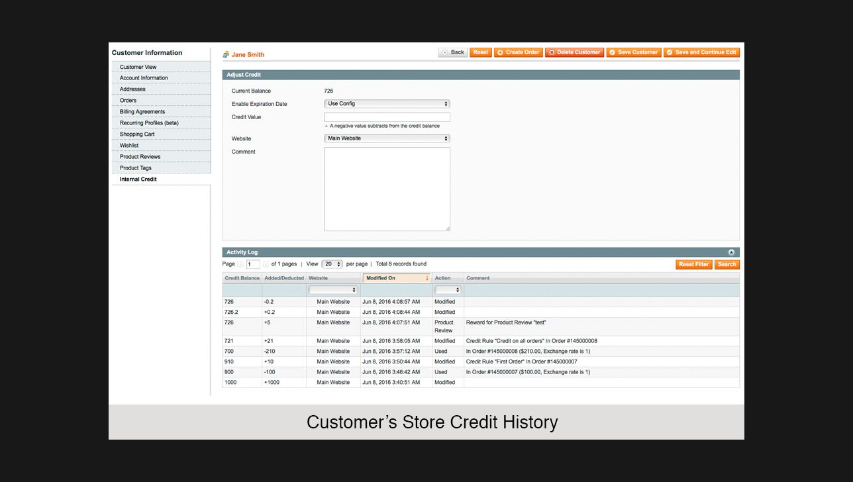Collapse the Activity Log panel arrow icon

pyautogui.click(x=731, y=252)
